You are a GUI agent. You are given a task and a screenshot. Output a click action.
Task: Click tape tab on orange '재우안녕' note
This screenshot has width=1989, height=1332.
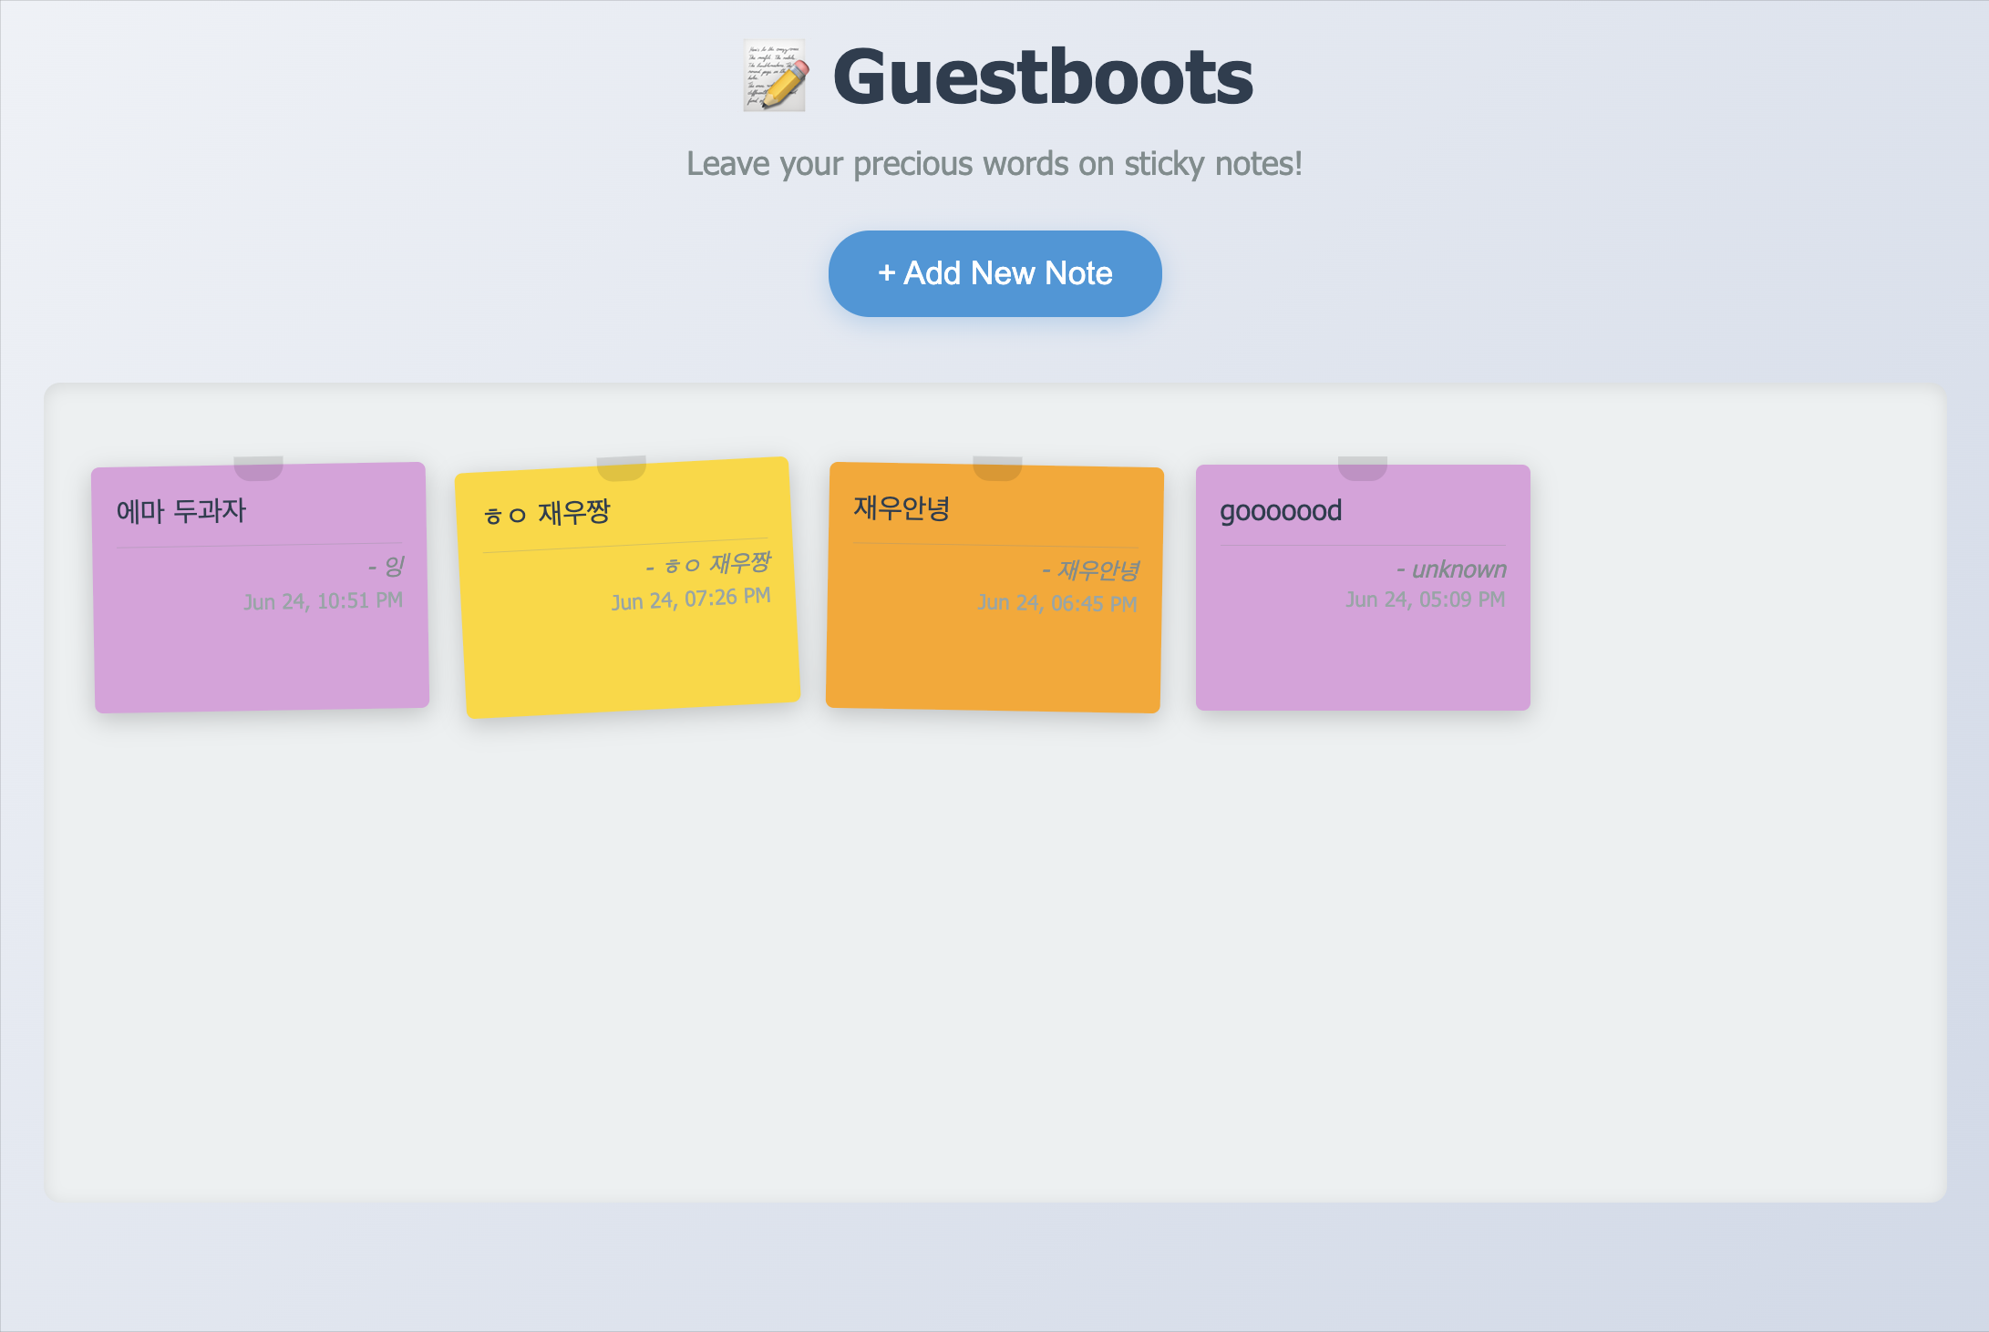(997, 467)
